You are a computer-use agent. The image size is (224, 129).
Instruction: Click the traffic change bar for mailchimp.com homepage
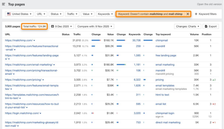point(96,40)
